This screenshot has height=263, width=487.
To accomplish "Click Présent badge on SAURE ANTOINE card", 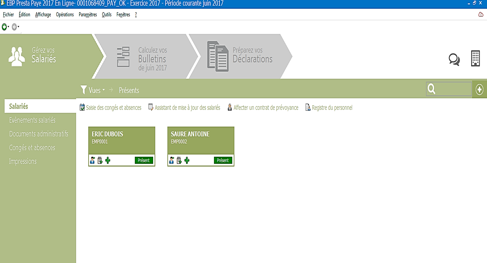I will click(223, 160).
